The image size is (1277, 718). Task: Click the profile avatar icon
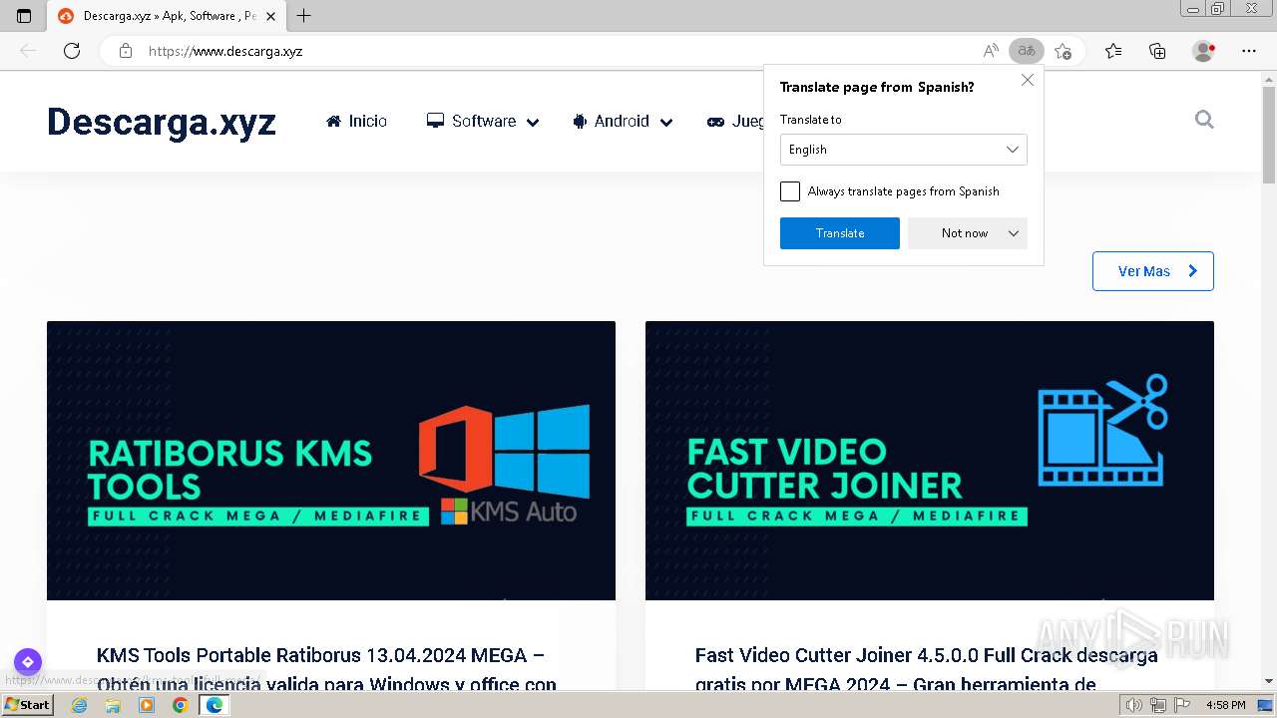pyautogui.click(x=1203, y=51)
